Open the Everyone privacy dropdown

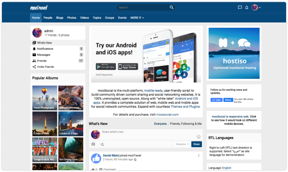(182, 144)
